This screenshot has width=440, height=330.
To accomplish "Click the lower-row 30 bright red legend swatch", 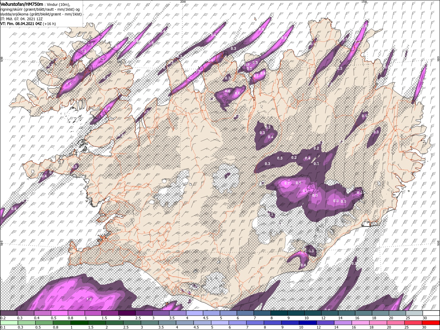I will tap(431, 323).
